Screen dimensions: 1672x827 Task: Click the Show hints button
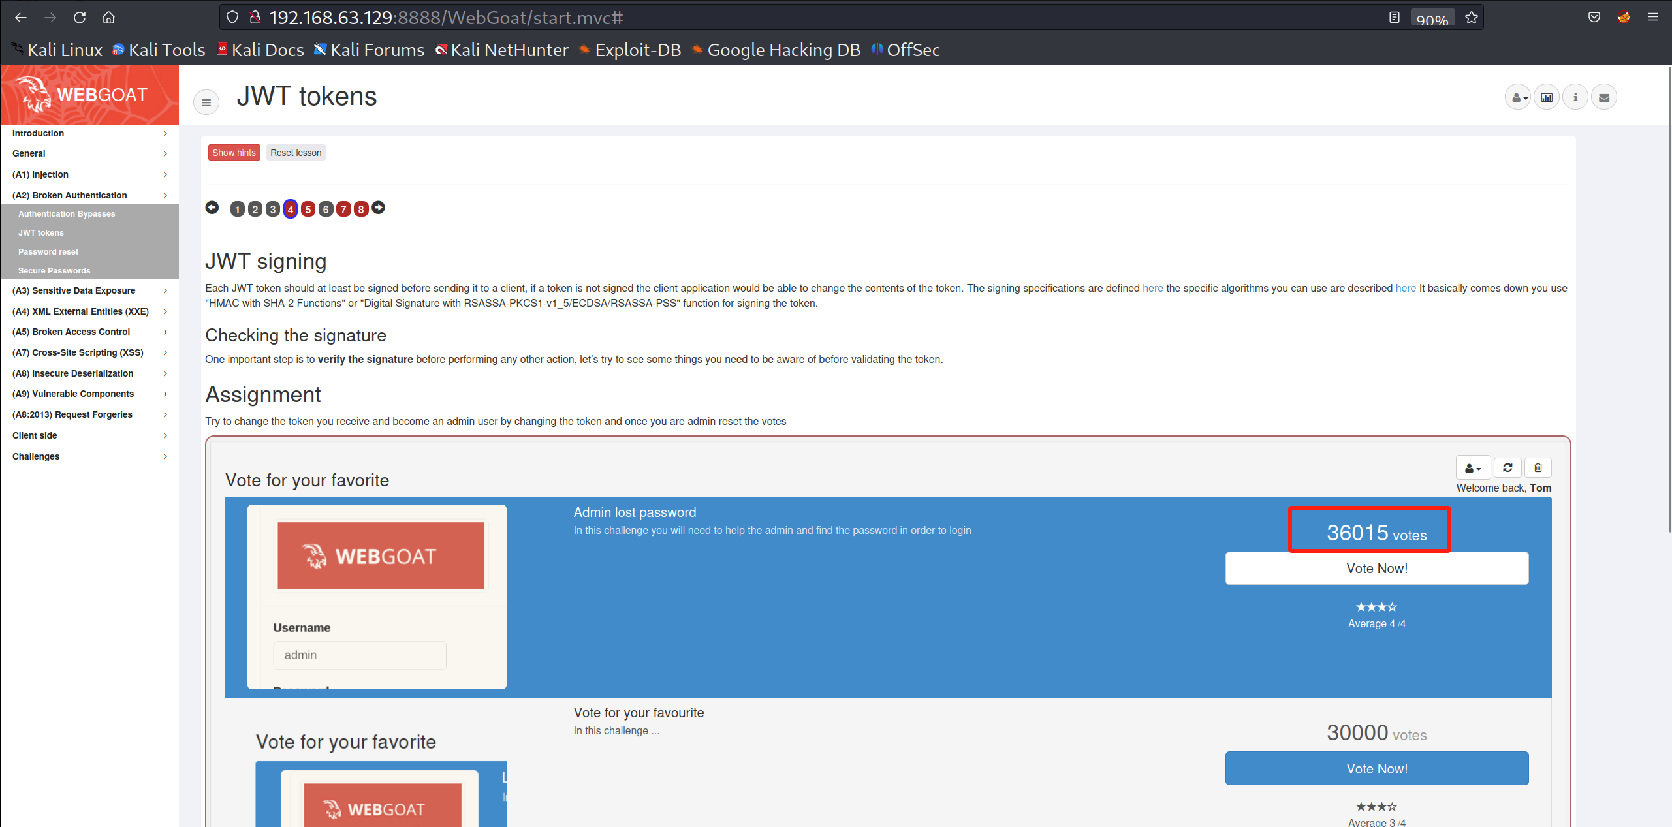(234, 153)
